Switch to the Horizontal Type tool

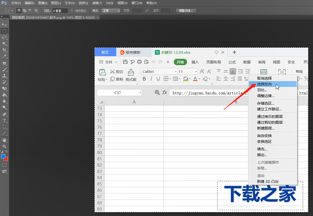[4, 121]
